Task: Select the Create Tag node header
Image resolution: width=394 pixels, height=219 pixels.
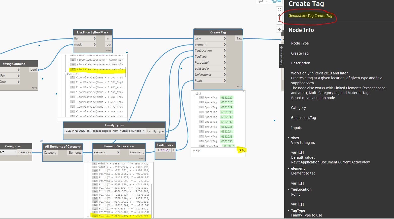Action: click(218, 32)
